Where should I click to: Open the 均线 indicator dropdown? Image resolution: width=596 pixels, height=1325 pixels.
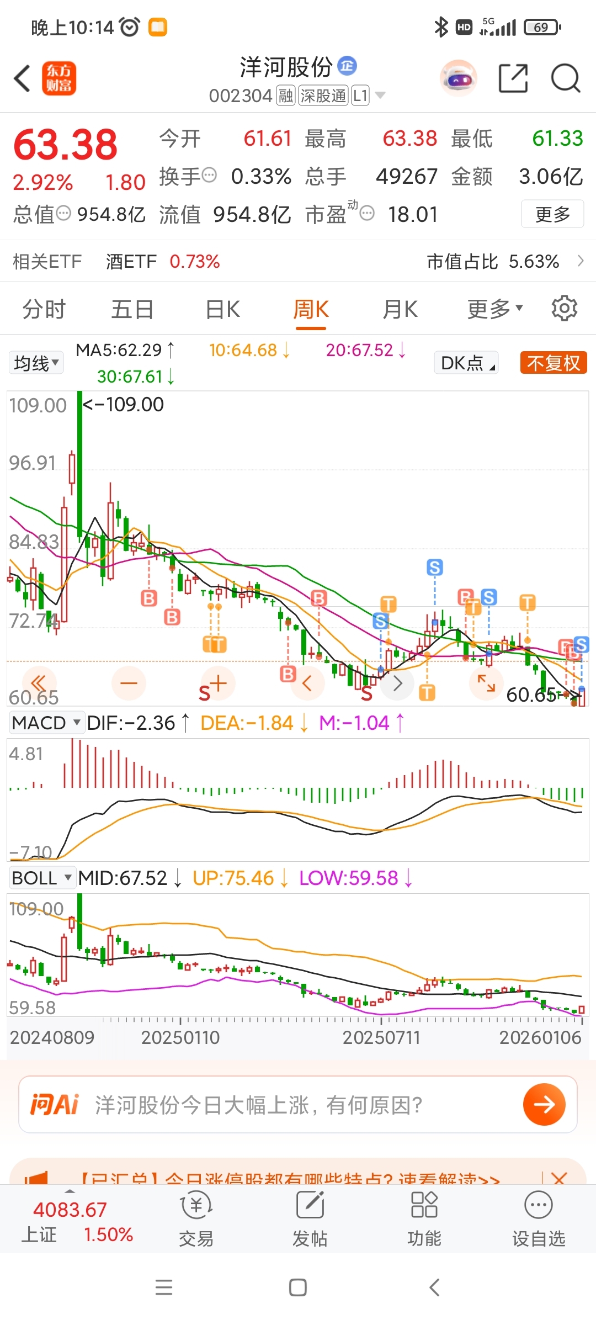point(36,363)
